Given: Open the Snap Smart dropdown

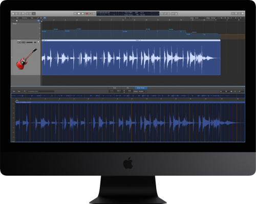Looking at the screenshot, I should pos(200,18).
